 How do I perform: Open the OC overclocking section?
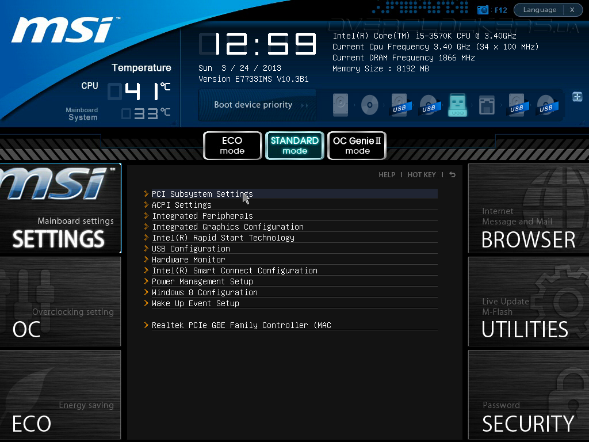coord(60,302)
